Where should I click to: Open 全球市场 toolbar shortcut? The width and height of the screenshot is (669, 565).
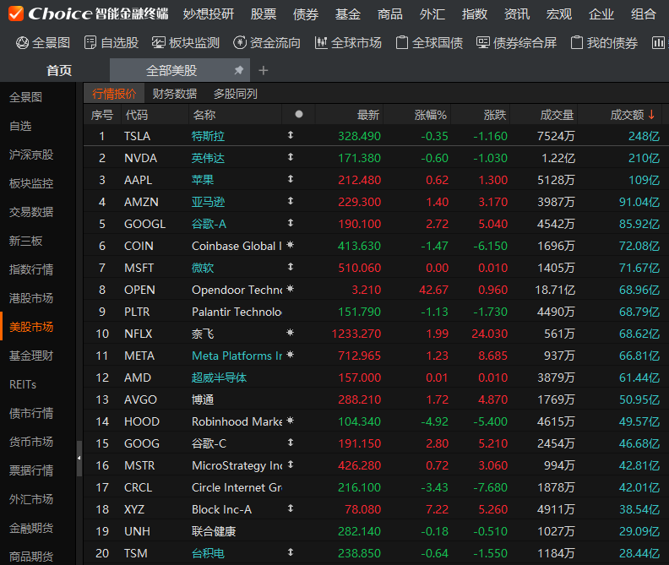(348, 43)
